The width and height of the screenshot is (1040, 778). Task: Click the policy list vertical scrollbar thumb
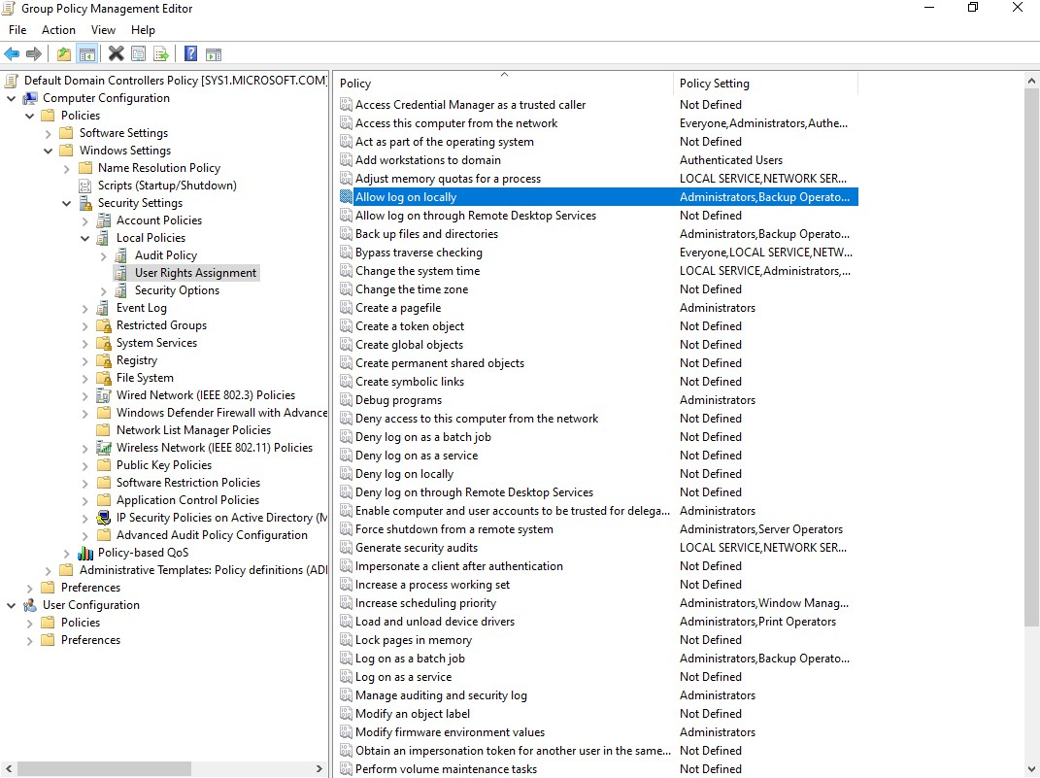[x=1030, y=356]
